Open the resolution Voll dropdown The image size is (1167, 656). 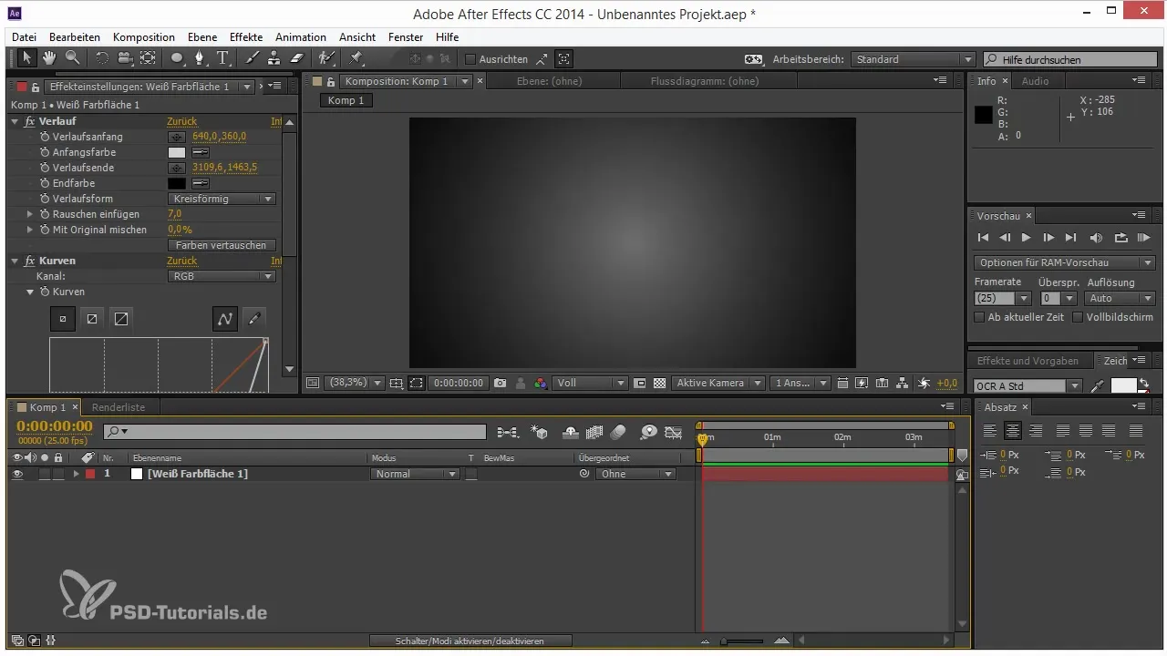(591, 384)
